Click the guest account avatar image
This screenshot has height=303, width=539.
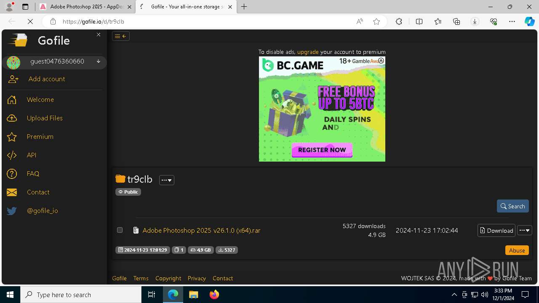[x=13, y=63]
